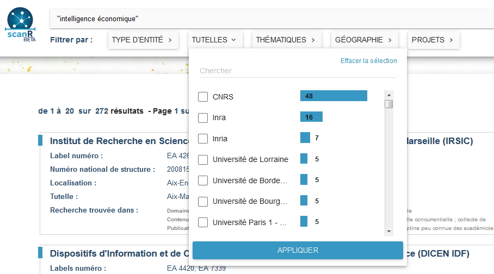
Task: Click the "Tutelle :" label
Action: (x=64, y=196)
